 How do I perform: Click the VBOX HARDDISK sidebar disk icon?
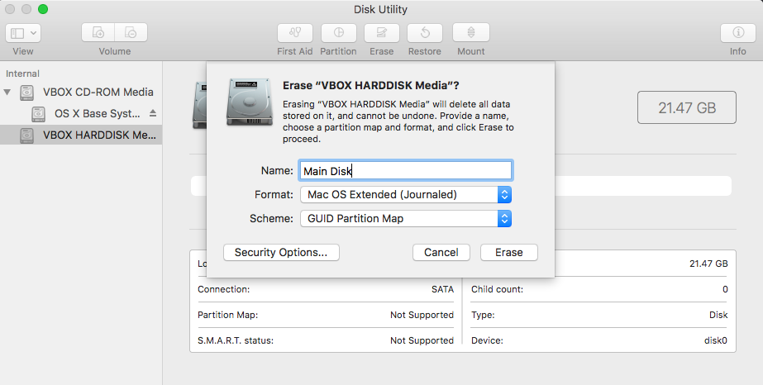tap(26, 135)
